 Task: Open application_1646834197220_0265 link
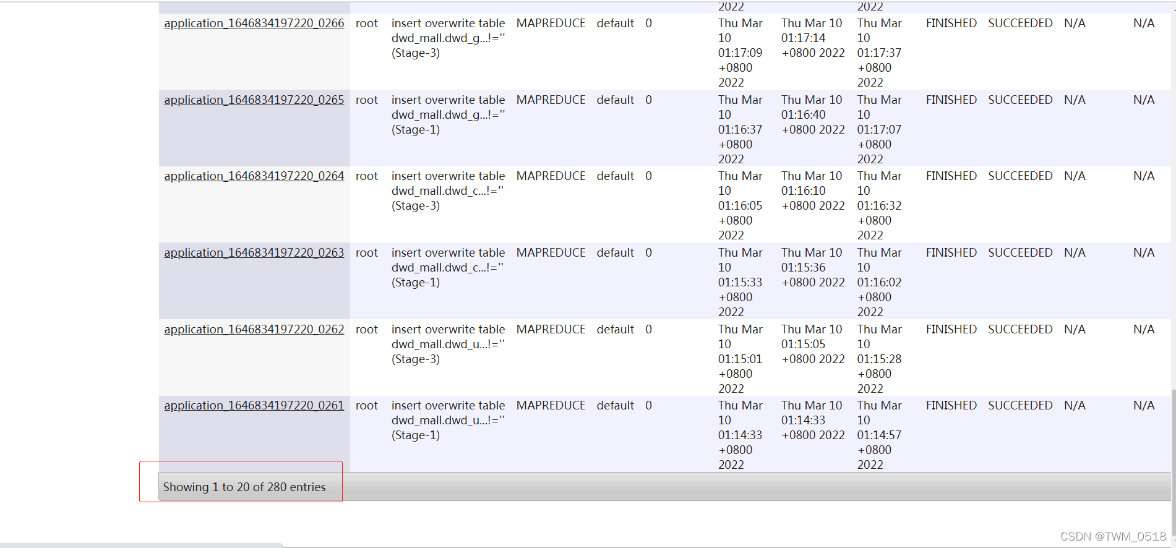click(x=254, y=100)
